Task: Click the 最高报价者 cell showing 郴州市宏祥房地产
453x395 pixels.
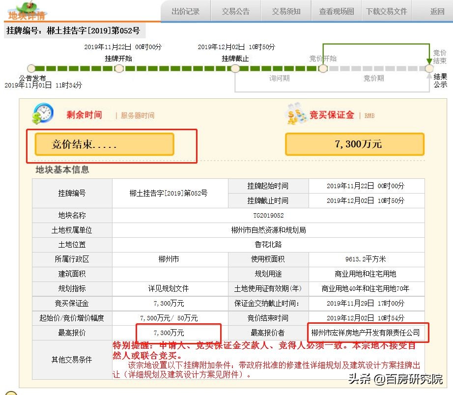Action: click(367, 333)
